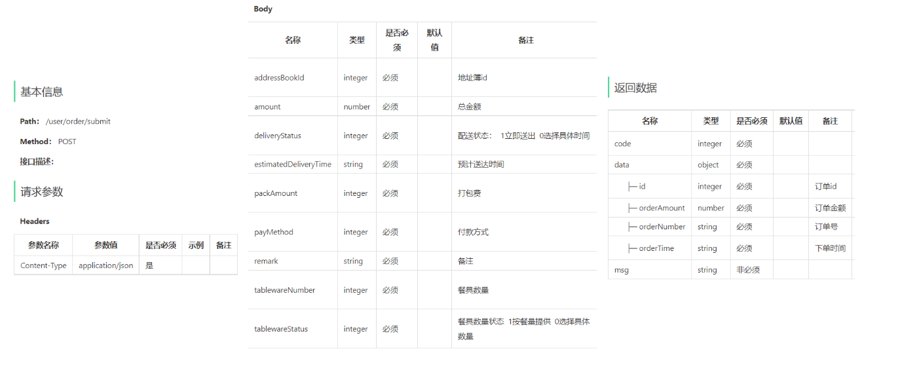Click the 付款方式 remark cell

(524, 232)
